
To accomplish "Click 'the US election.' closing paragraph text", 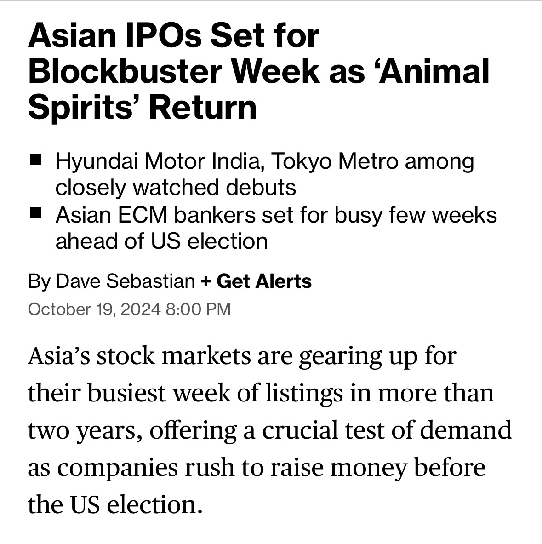I will click(x=115, y=505).
